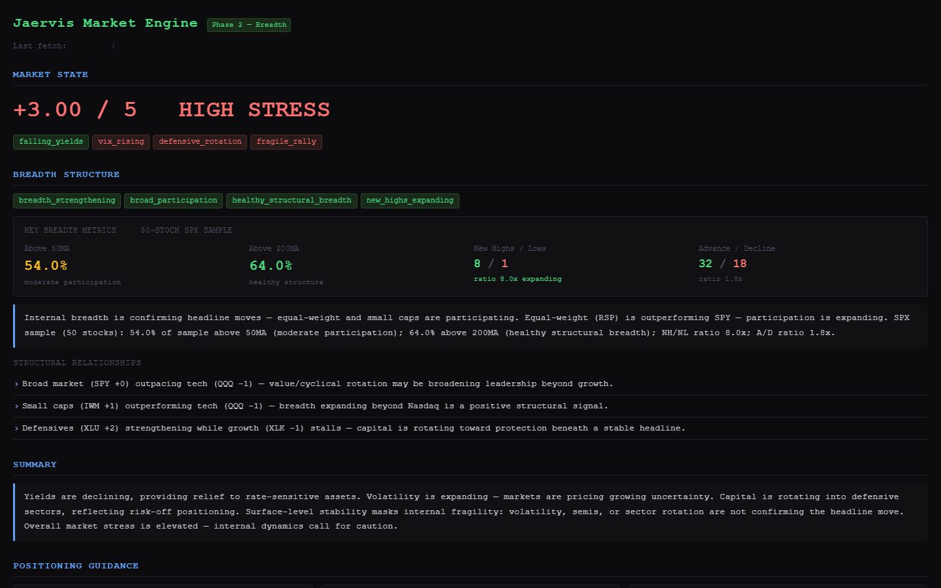Click the summary paragraph starting 'Yields are declining'

tap(470, 512)
